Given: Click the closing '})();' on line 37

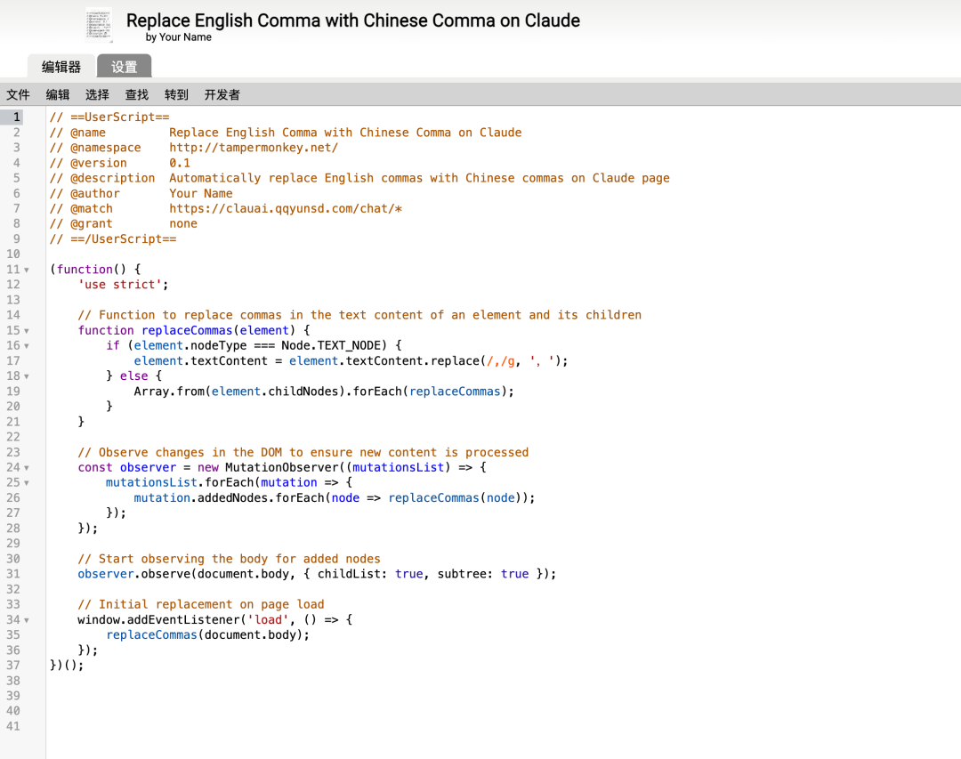Looking at the screenshot, I should (67, 666).
